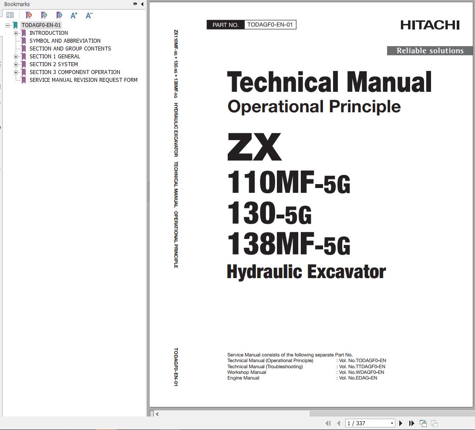Click the horizontal scrollbar thumb under the page

point(392,413)
